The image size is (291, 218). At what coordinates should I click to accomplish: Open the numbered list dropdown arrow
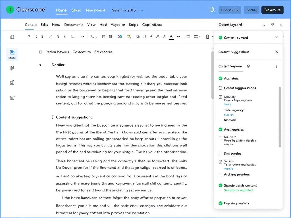click(x=200, y=37)
